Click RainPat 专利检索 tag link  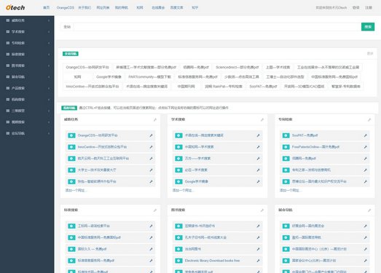(224, 86)
